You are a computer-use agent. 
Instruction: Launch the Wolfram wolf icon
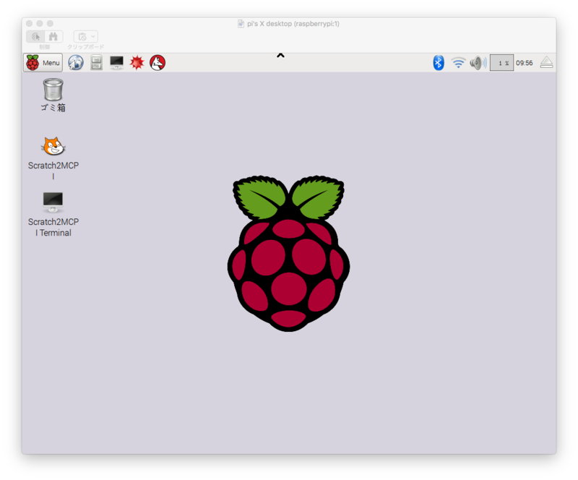(x=158, y=62)
